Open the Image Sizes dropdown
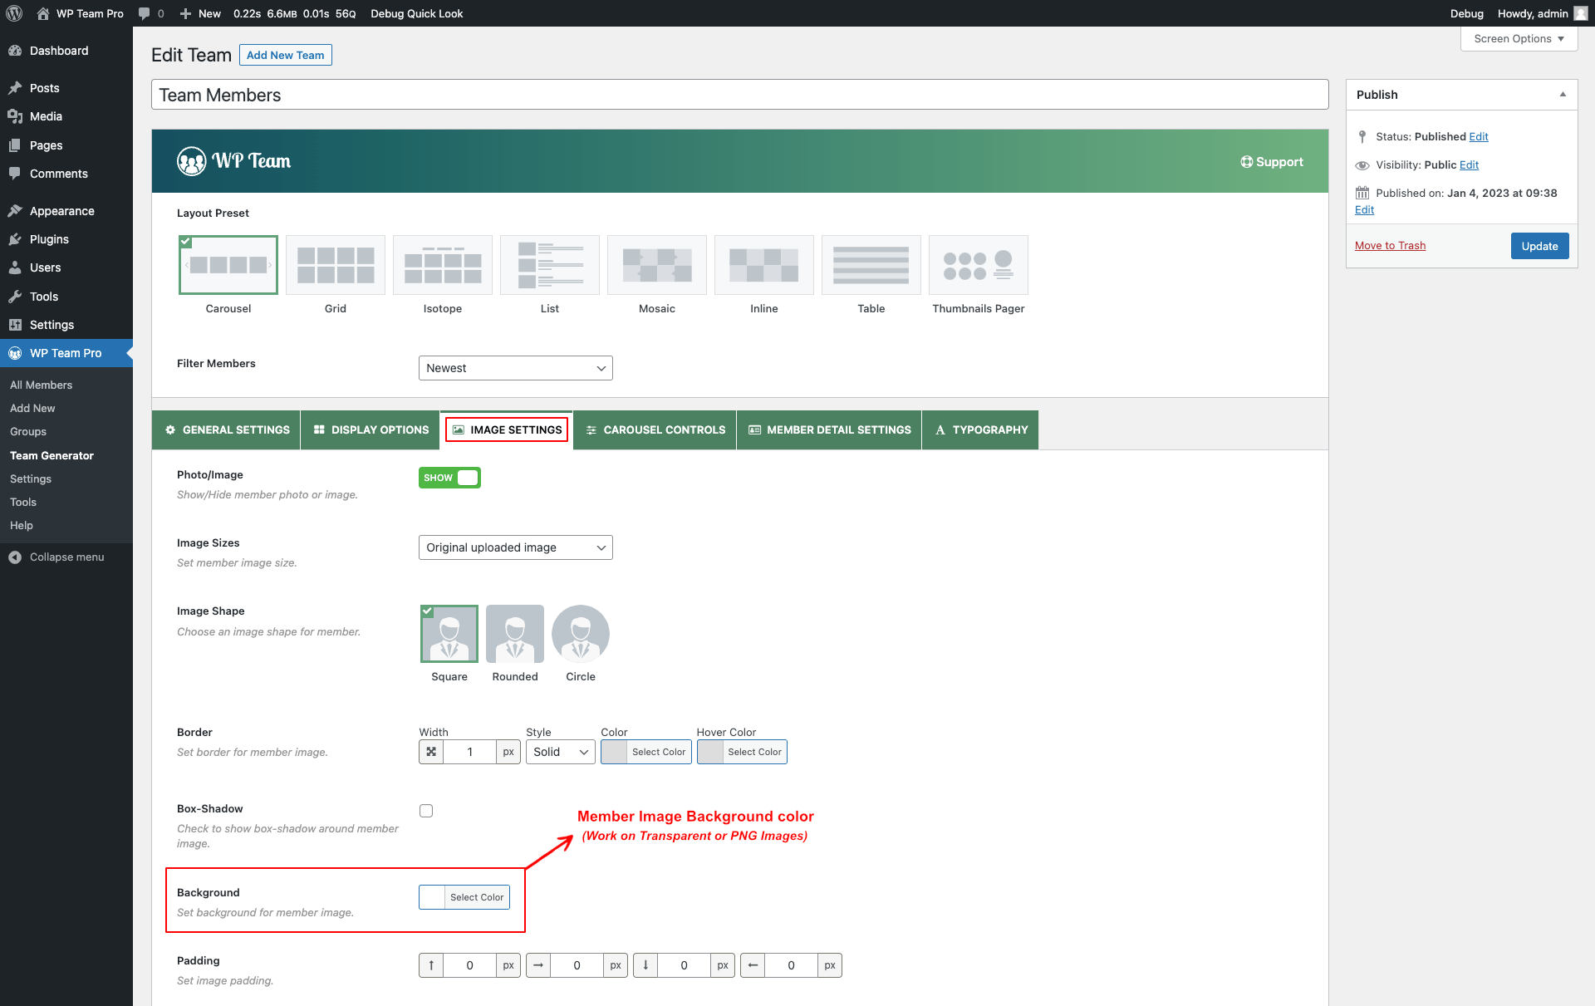The width and height of the screenshot is (1595, 1006). pos(515,547)
